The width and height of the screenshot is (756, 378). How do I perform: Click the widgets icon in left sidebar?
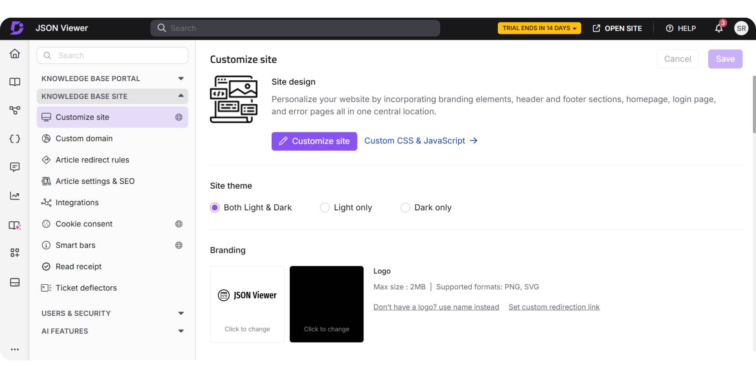click(15, 253)
